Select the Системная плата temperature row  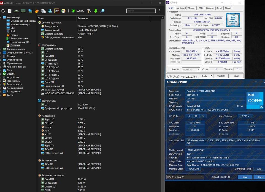point(99,49)
